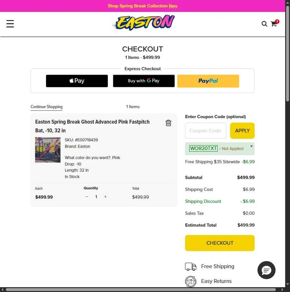The image size is (290, 292).
Task: Choose Buy with G Pay
Action: click(144, 81)
